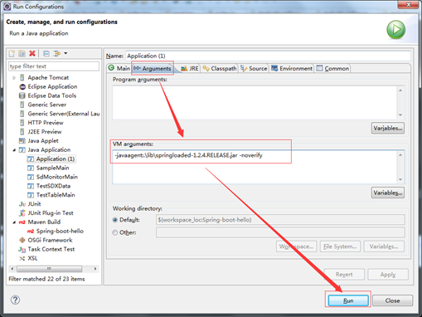422x317 pixels.
Task: Select the JUnit icon in tree
Action: [22, 204]
